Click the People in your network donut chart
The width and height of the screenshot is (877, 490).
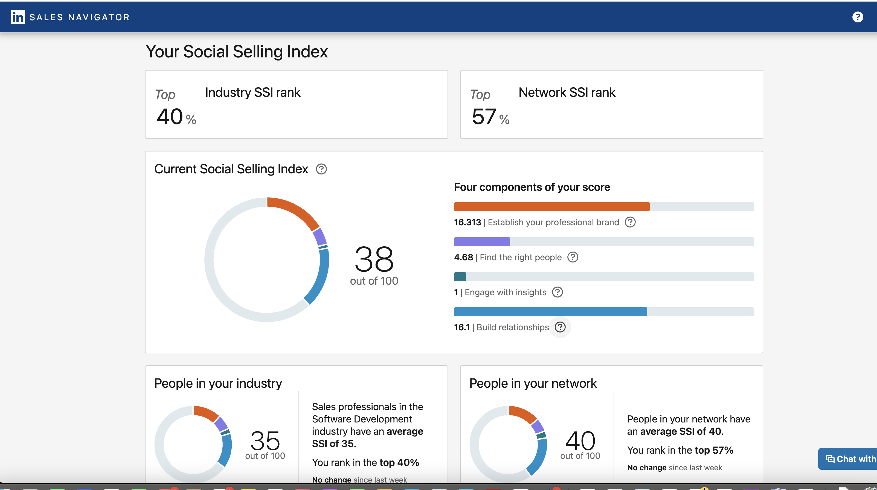(x=508, y=444)
